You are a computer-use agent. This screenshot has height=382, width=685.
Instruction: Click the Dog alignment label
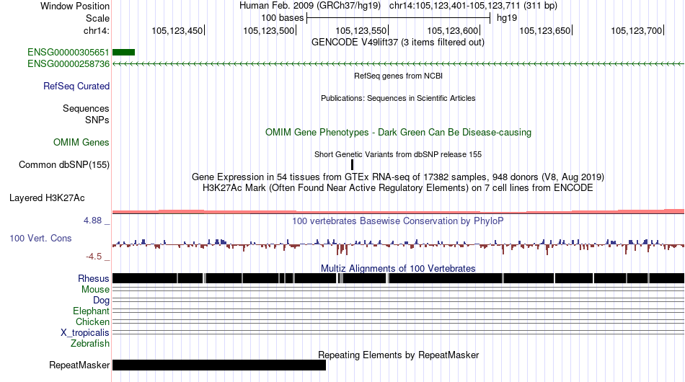pyautogui.click(x=101, y=300)
